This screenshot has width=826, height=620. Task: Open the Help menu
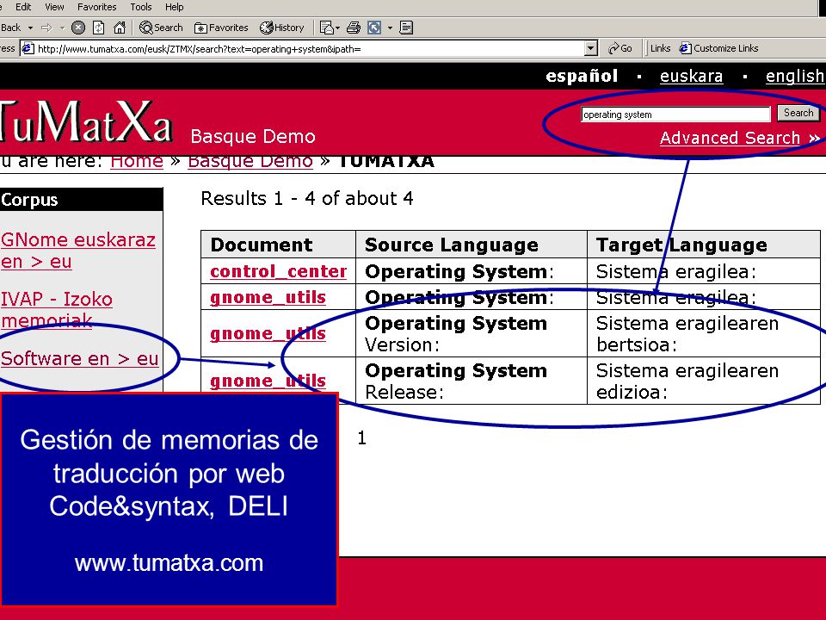[x=175, y=7]
